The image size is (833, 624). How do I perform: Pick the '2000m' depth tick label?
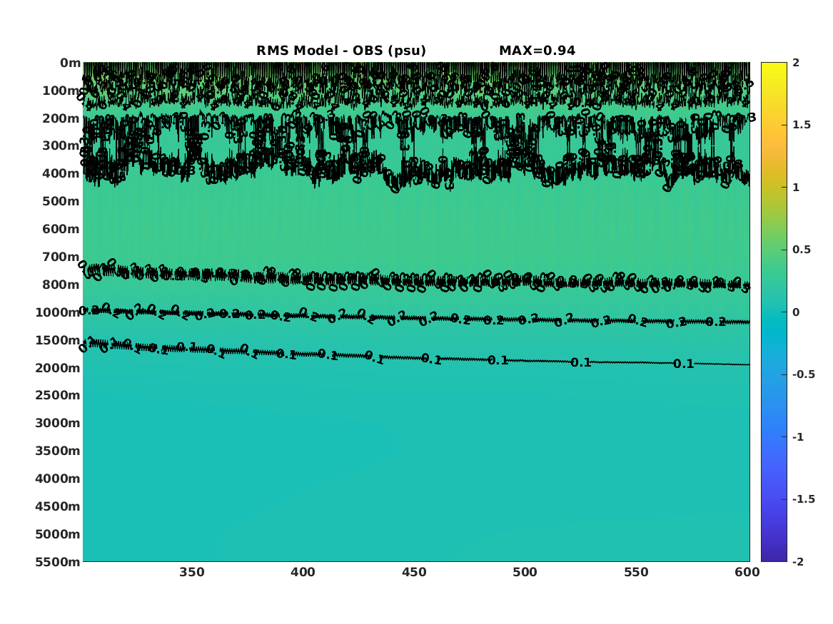click(x=57, y=368)
